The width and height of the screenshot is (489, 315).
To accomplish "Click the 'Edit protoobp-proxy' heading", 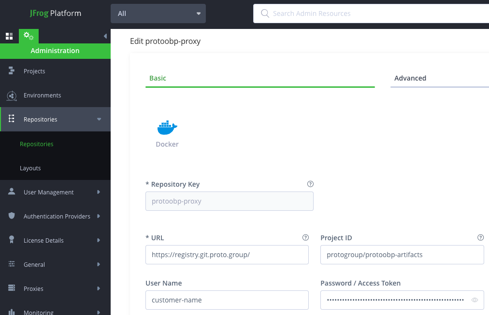I will point(165,41).
